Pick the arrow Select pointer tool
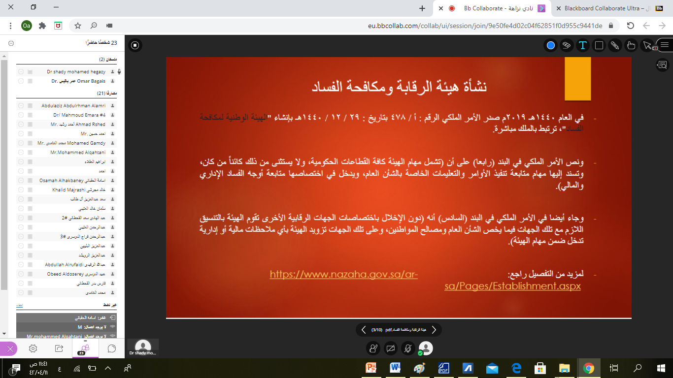 click(647, 45)
